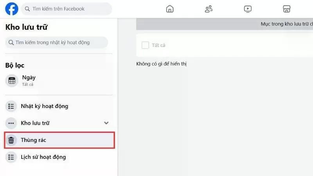
Task: Open the Facebook logo home link
Action: click(x=12, y=9)
